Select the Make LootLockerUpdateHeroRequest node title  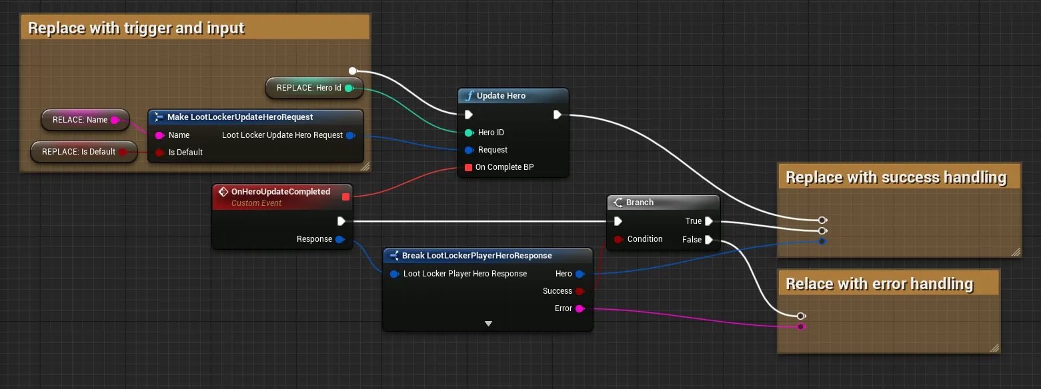tap(240, 117)
